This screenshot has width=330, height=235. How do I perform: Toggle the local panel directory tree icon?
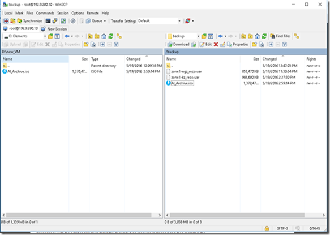coord(119,36)
